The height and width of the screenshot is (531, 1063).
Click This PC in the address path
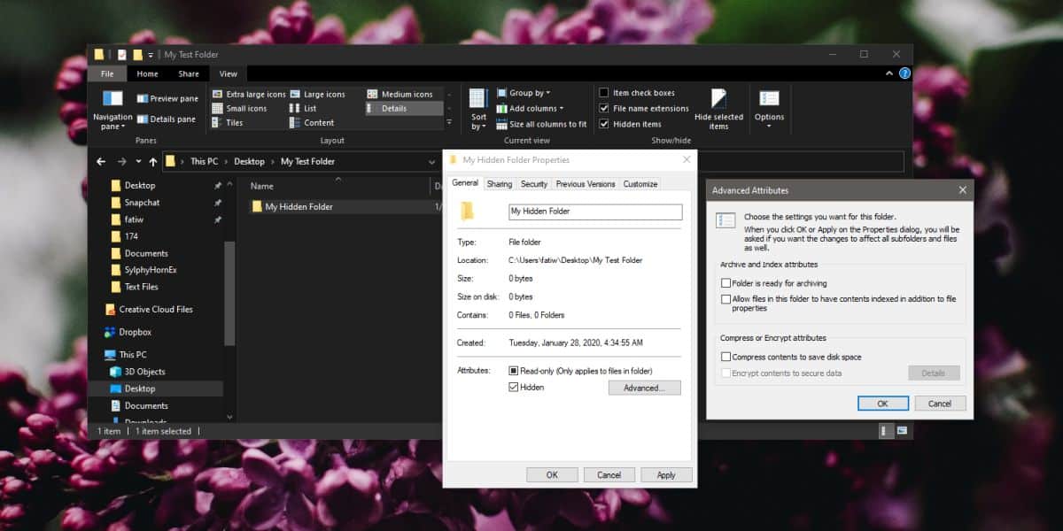pos(206,162)
